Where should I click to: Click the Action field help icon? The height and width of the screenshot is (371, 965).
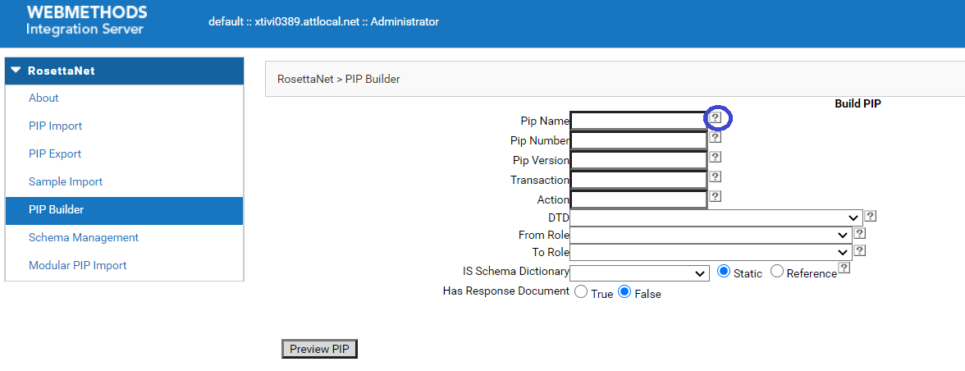tap(715, 197)
